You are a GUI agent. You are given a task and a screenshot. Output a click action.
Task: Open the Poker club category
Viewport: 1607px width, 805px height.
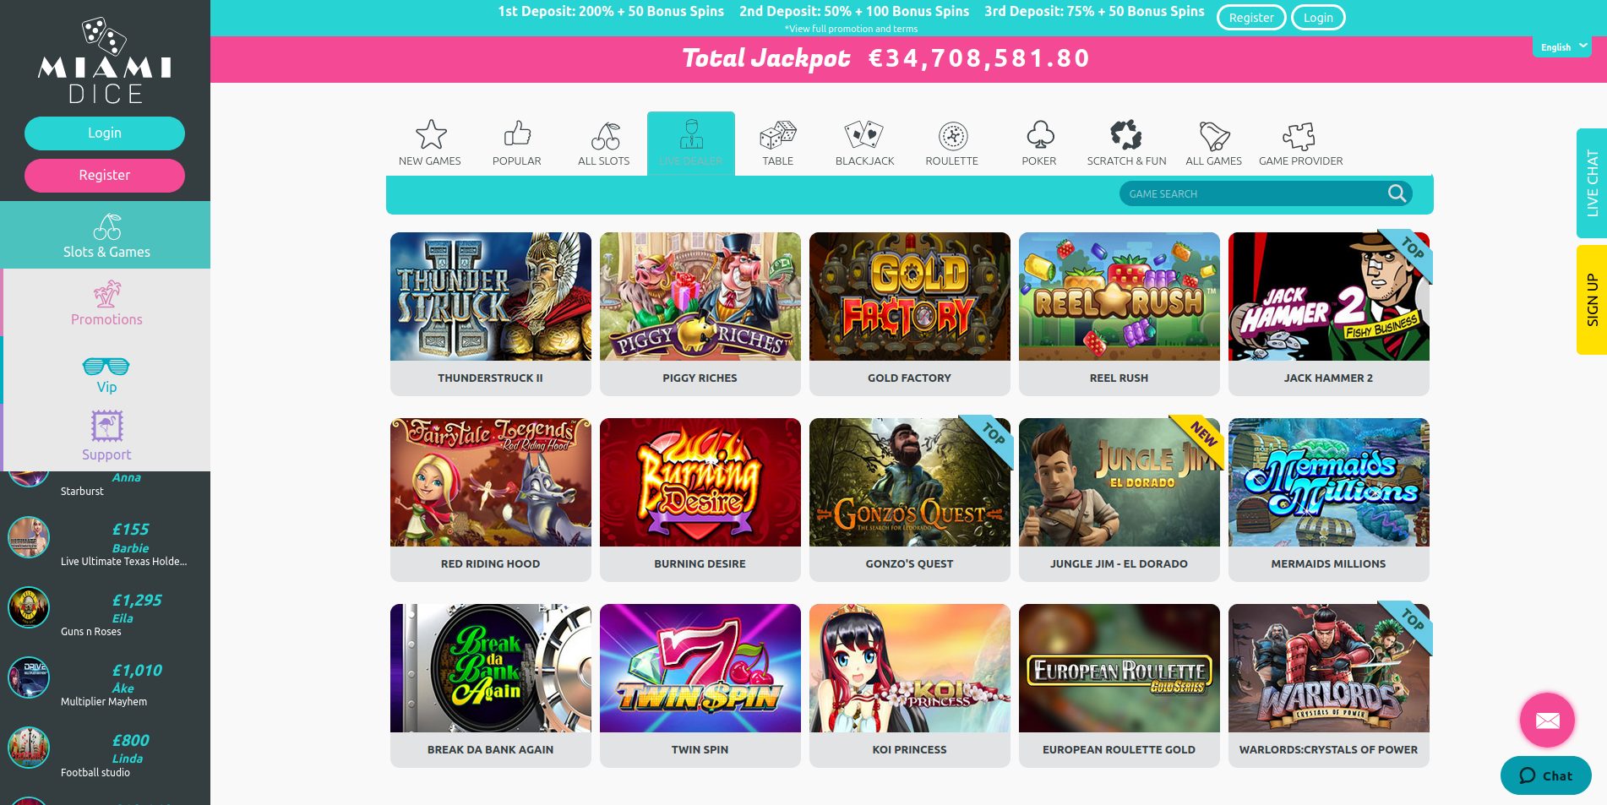(1039, 143)
